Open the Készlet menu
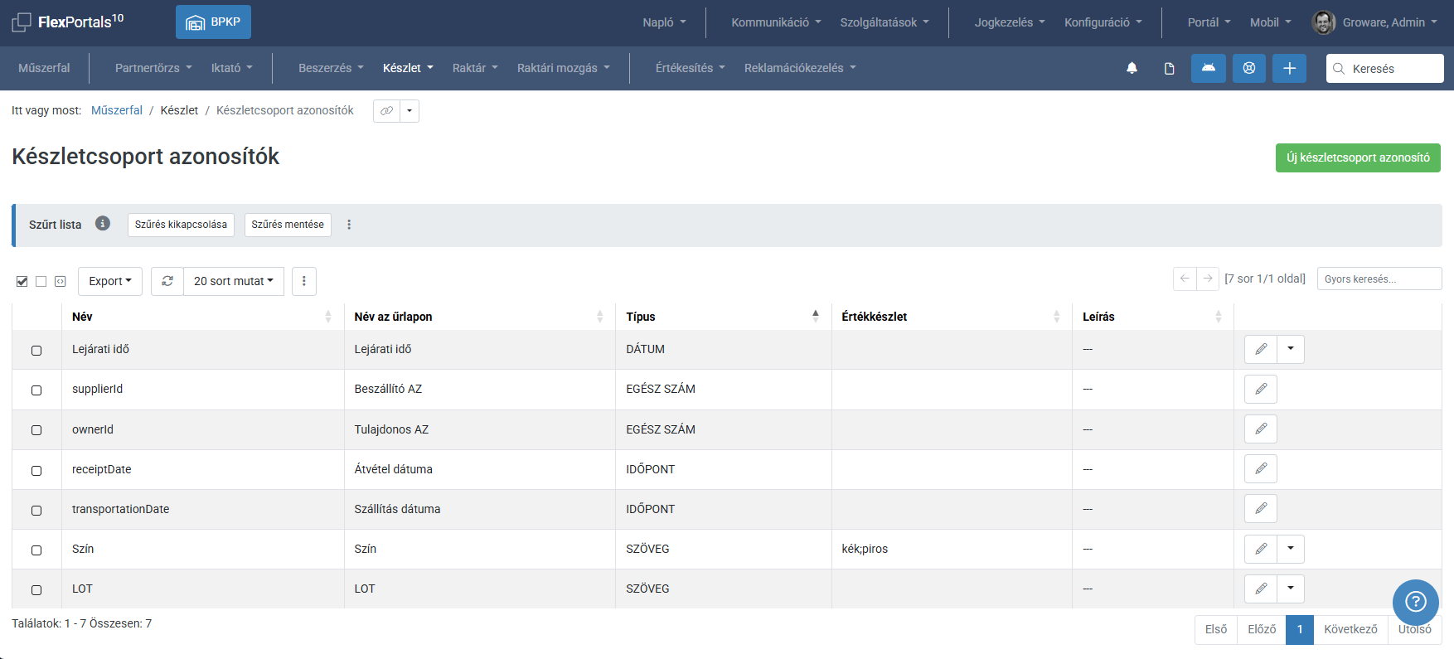 [x=408, y=68]
